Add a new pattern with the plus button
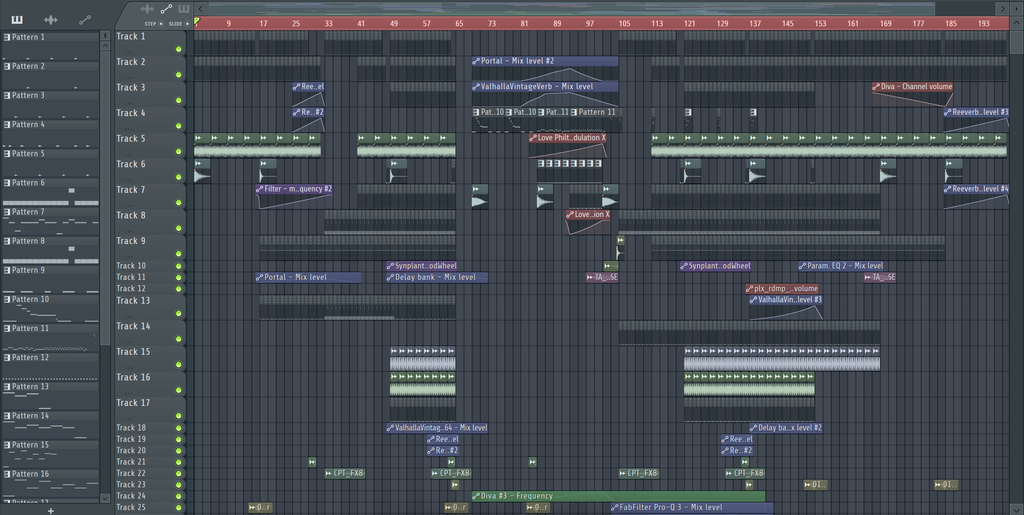The image size is (1024, 515). pyautogui.click(x=50, y=511)
